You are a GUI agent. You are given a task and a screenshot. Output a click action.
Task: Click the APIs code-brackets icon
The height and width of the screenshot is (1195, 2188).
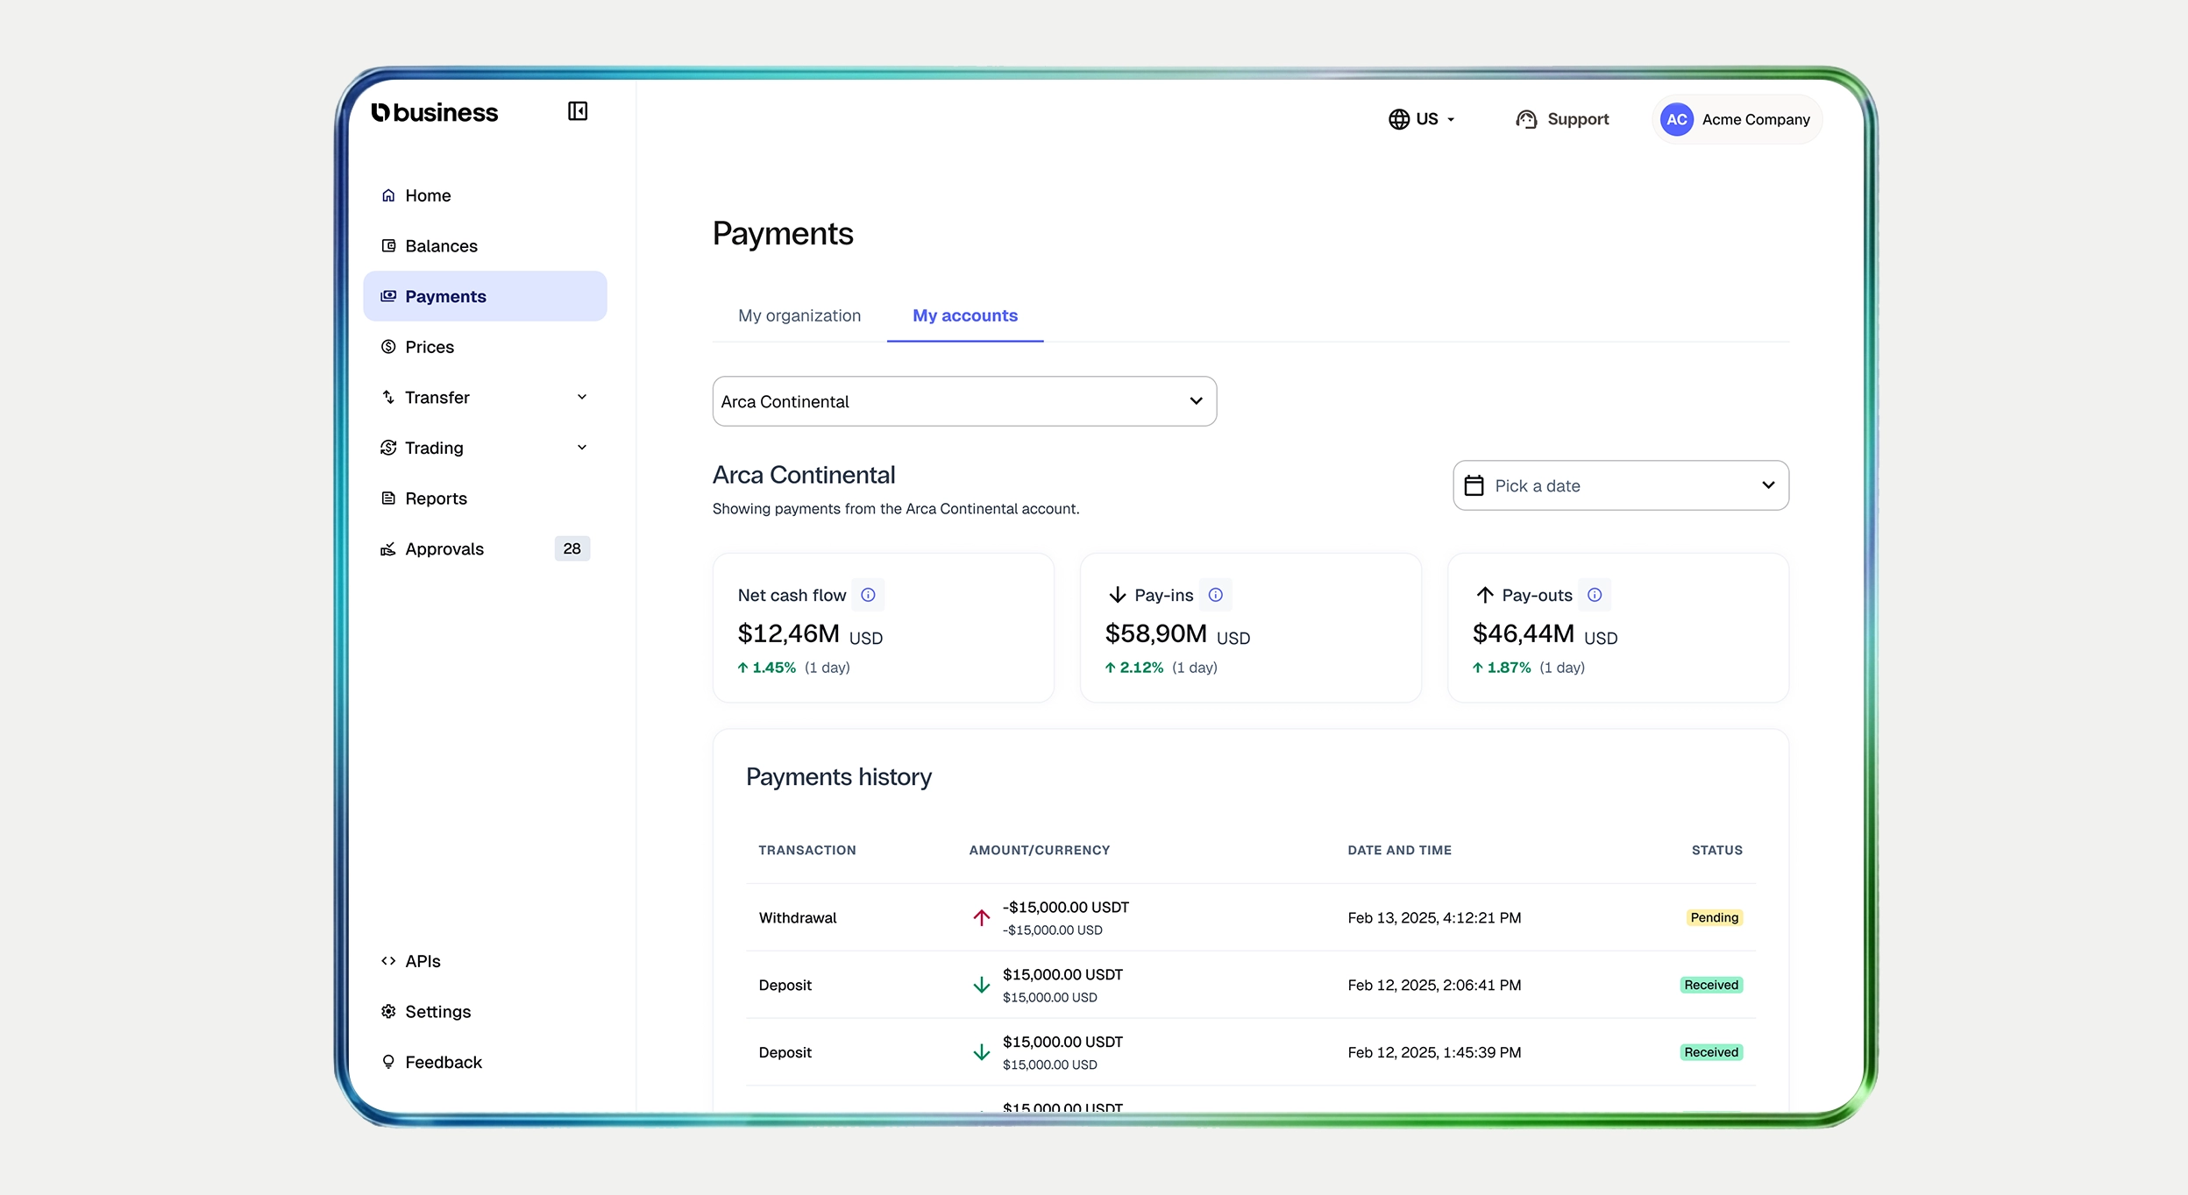point(388,961)
